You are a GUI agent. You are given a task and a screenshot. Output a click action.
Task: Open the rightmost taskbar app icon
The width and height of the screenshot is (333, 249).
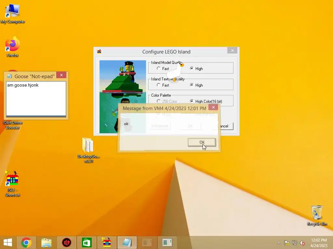167,243
